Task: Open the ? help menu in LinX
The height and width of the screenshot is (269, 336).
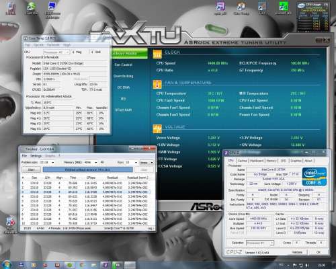Action: tap(59, 155)
